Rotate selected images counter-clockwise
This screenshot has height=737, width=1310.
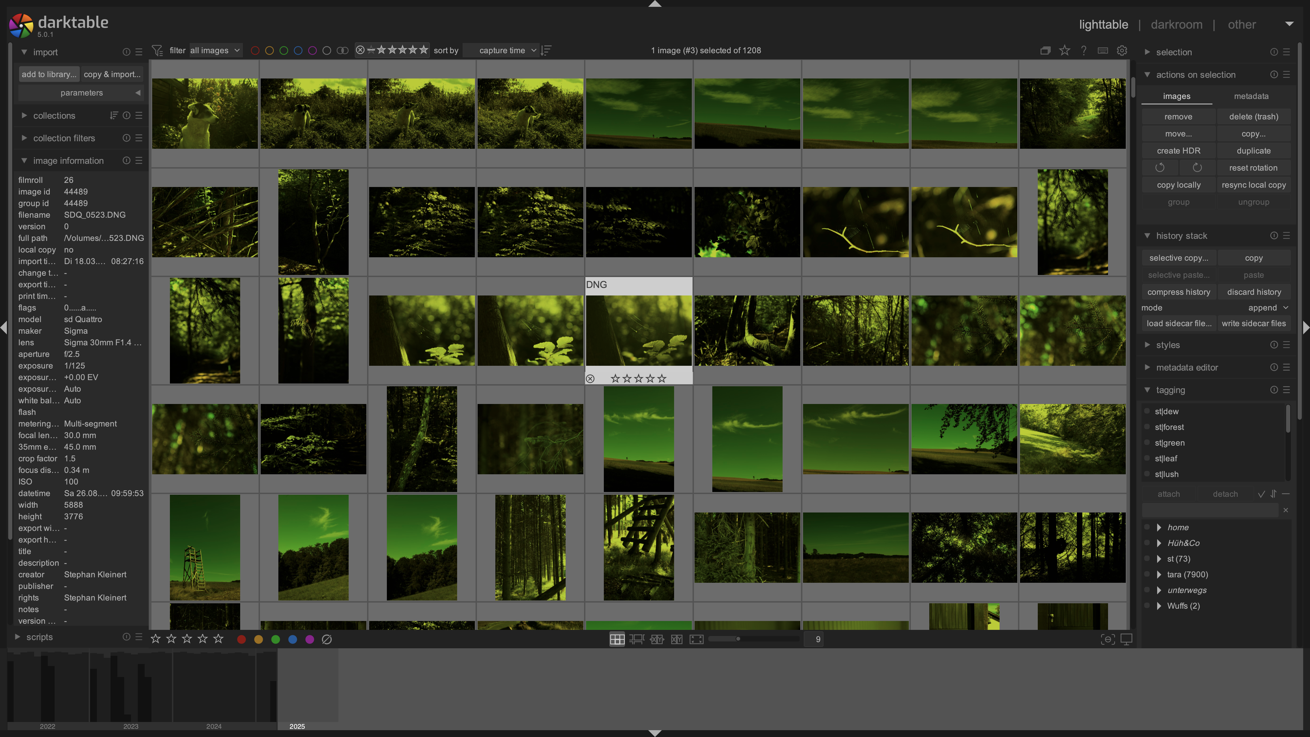coord(1160,168)
